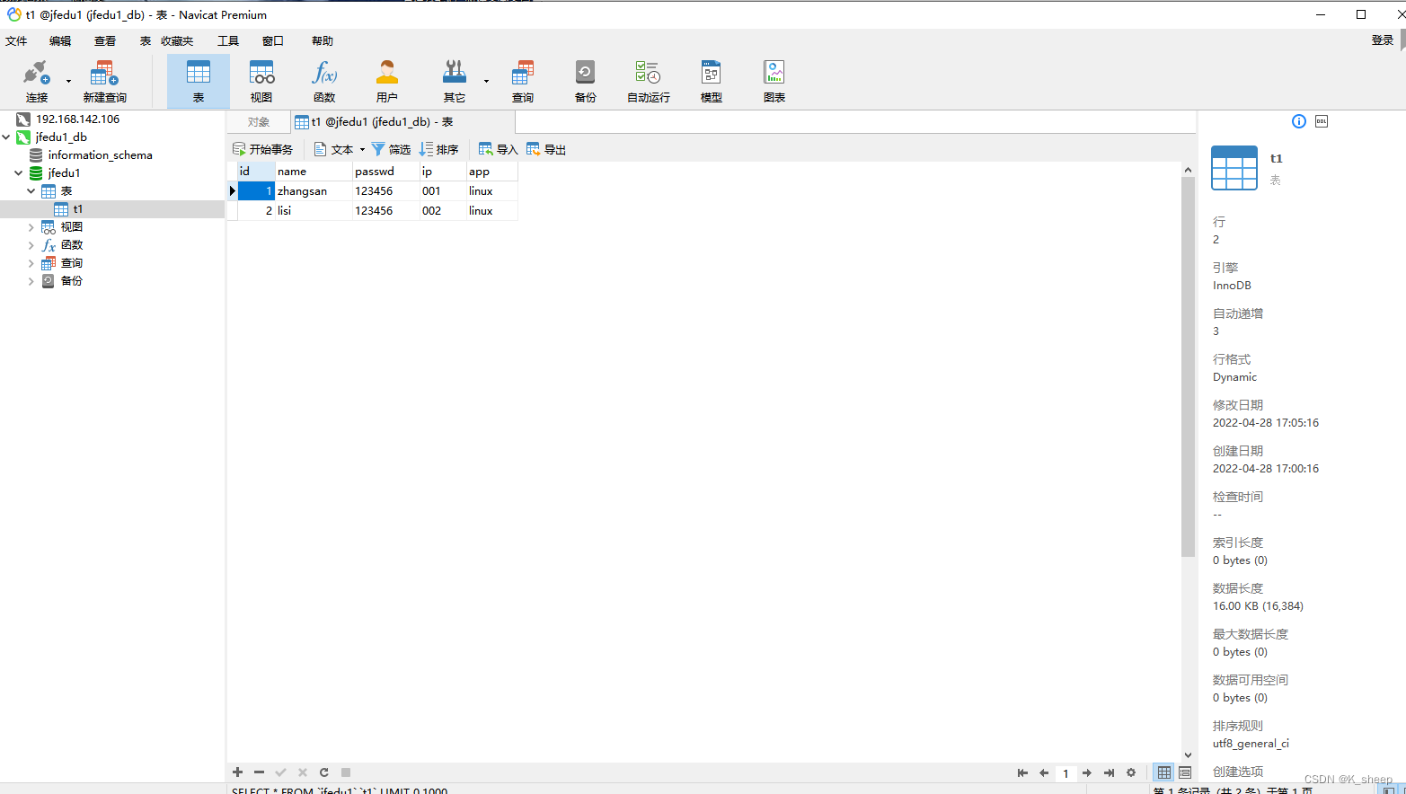Go to first page of records
1406x794 pixels.
tap(1022, 772)
